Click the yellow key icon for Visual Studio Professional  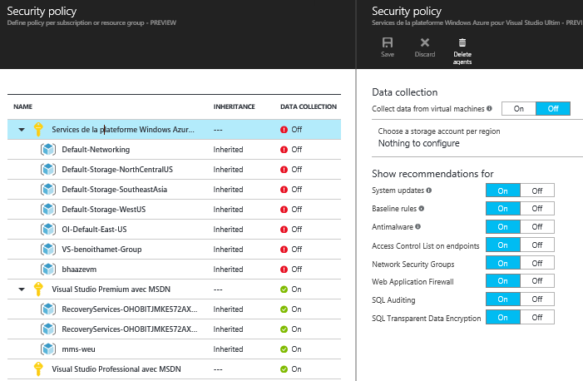coord(37,369)
